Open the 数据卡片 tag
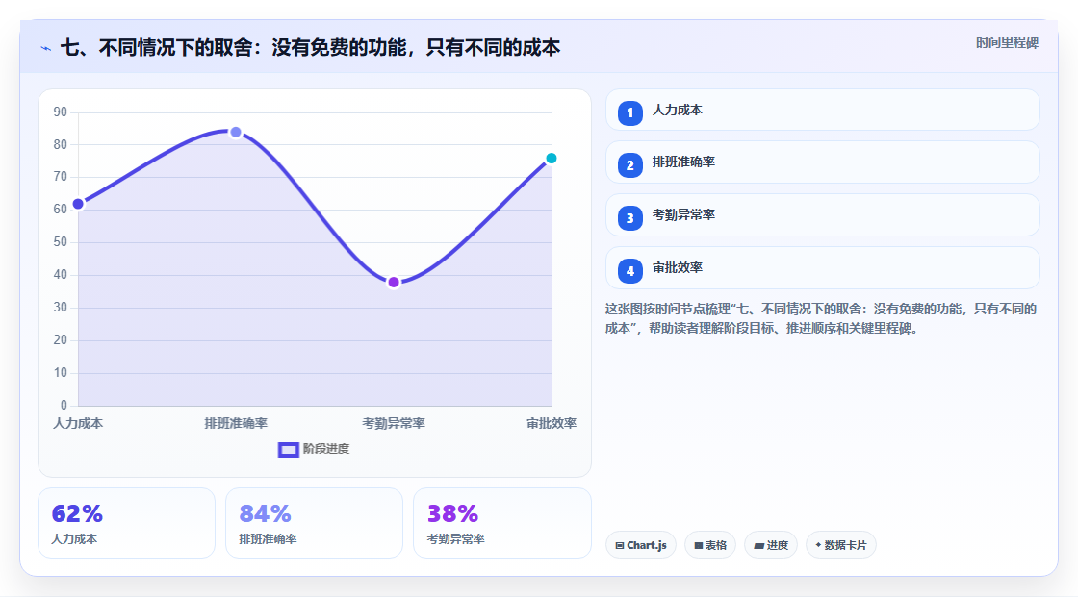Image resolution: width=1078 pixels, height=597 pixels. [841, 545]
